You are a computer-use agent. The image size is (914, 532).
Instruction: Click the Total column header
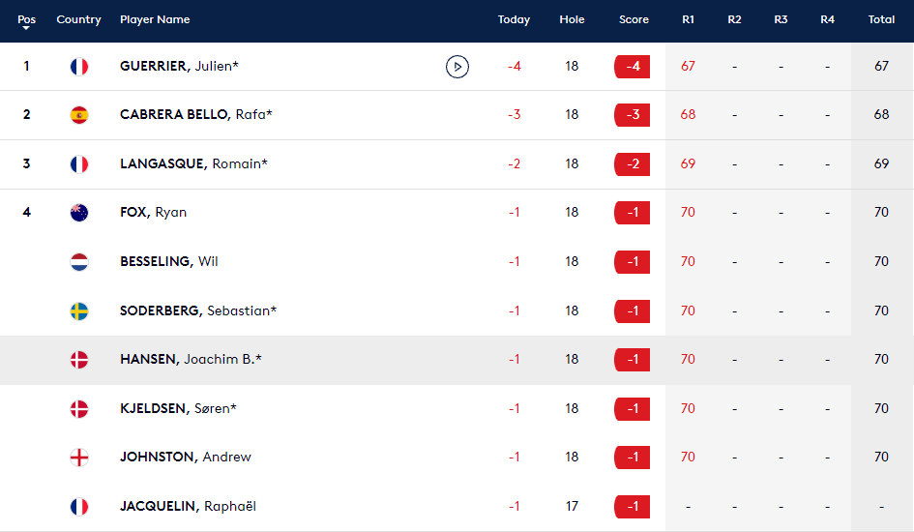[881, 19]
